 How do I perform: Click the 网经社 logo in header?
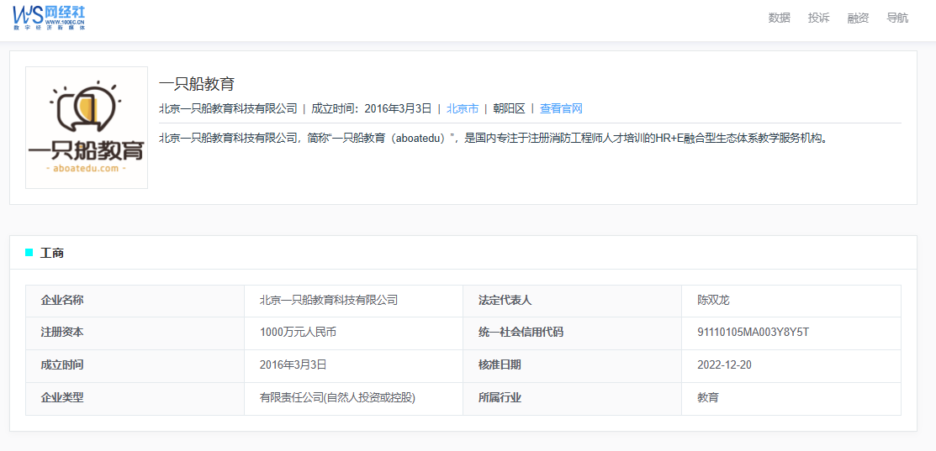[x=49, y=18]
